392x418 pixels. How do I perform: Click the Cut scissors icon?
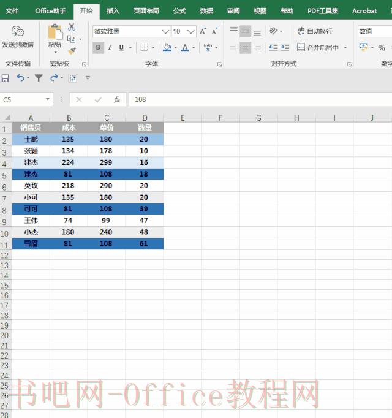[72, 26]
